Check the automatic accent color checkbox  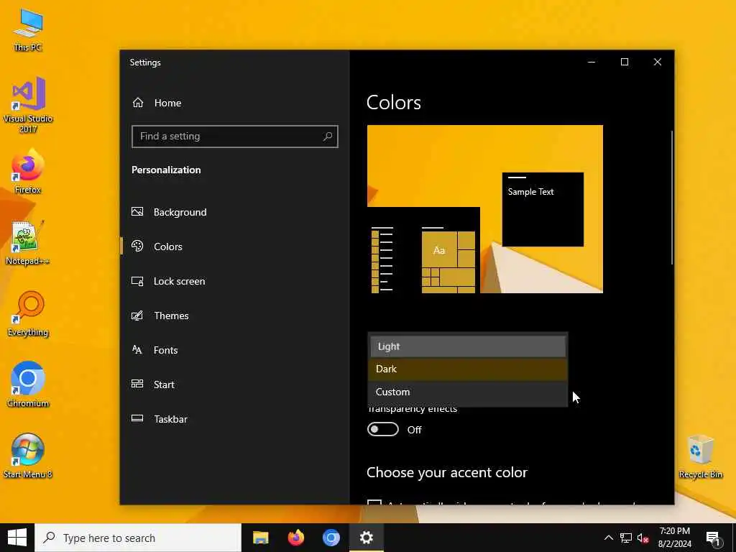(374, 502)
